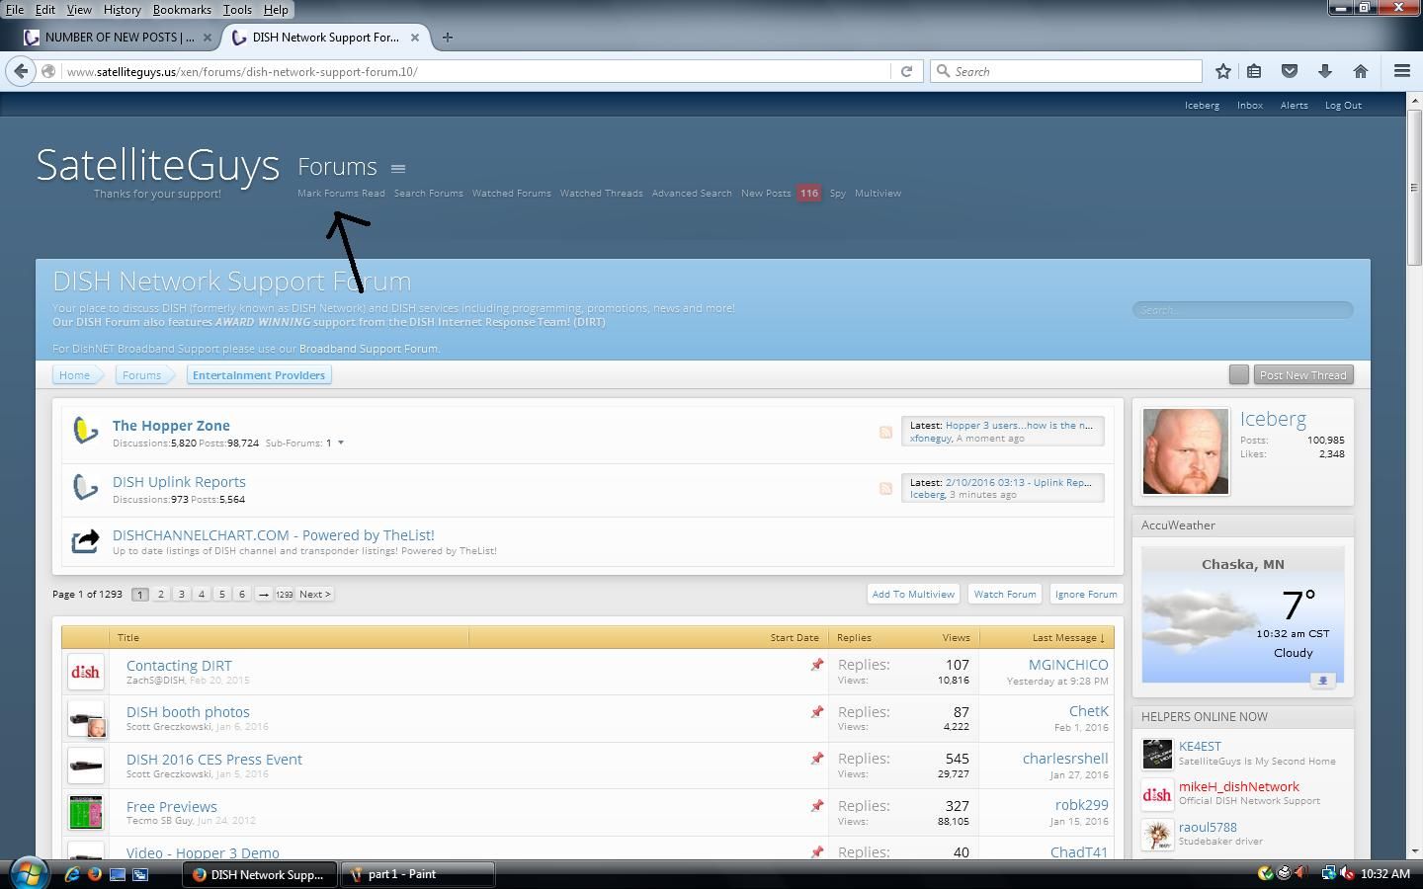Click the forum Search input field

click(x=1242, y=309)
